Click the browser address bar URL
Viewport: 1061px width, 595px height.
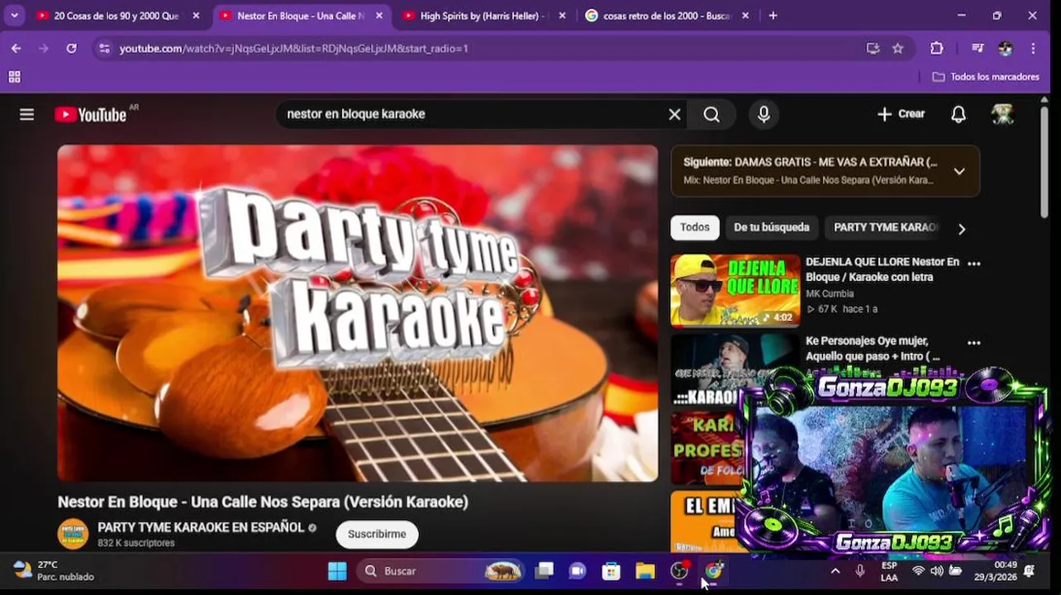(x=293, y=49)
